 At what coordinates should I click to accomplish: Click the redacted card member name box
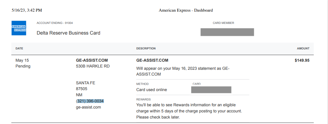coord(227,32)
